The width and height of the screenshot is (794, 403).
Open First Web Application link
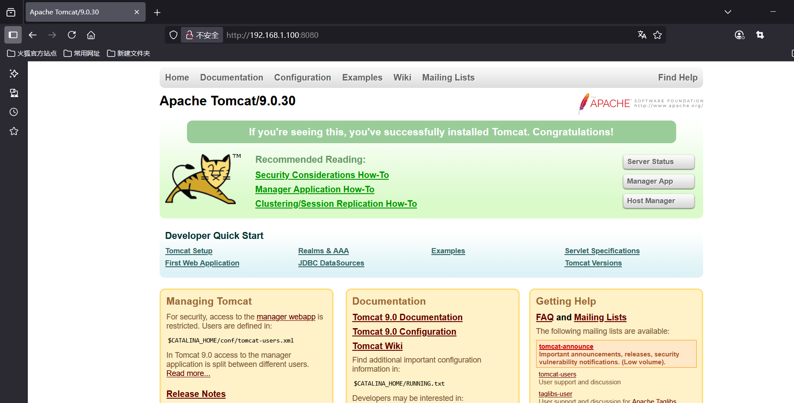tap(202, 263)
